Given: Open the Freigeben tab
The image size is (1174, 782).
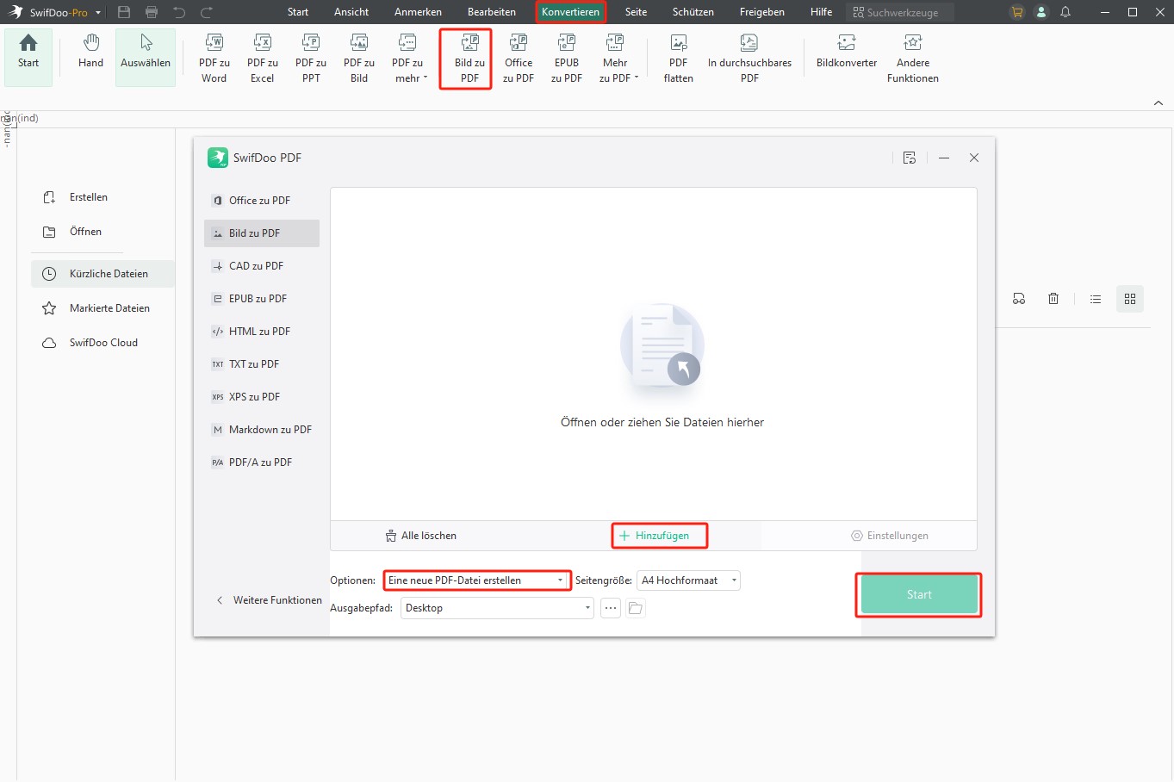Looking at the screenshot, I should 762,12.
